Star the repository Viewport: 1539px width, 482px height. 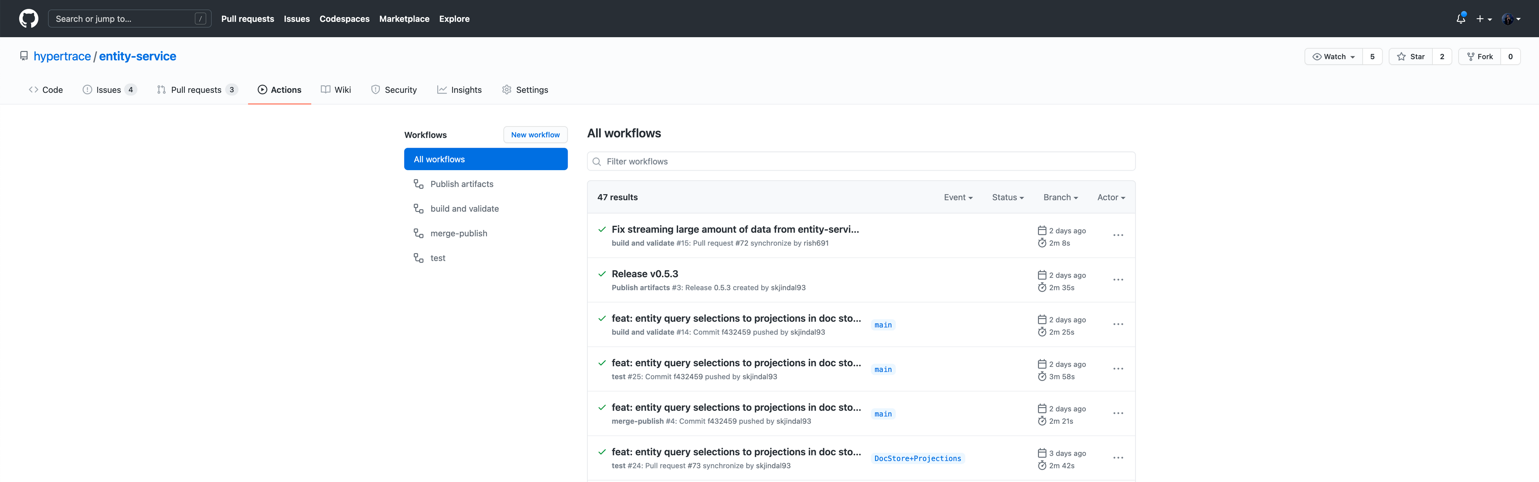(1410, 57)
